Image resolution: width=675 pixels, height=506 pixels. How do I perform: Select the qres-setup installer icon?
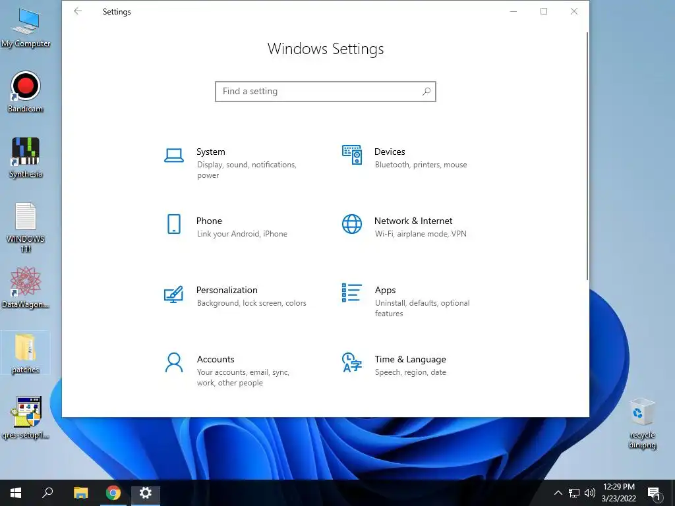26,418
